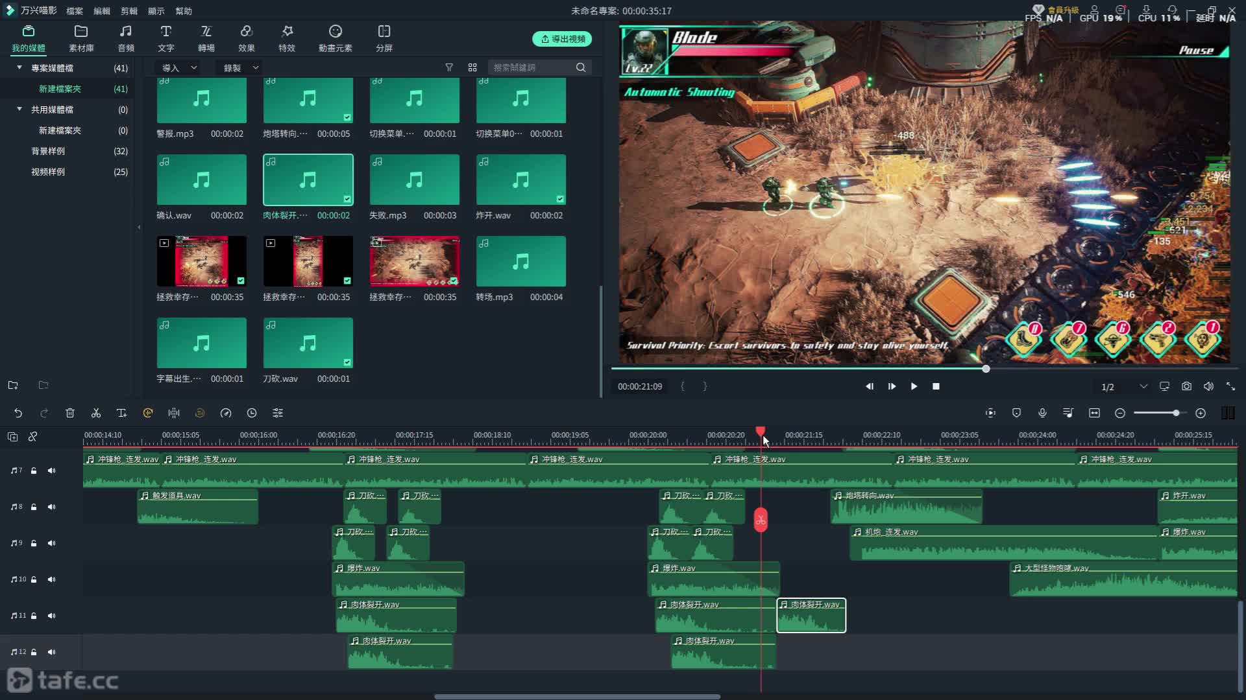Open the 導入 import dropdown
Image resolution: width=1246 pixels, height=700 pixels.
(179, 67)
